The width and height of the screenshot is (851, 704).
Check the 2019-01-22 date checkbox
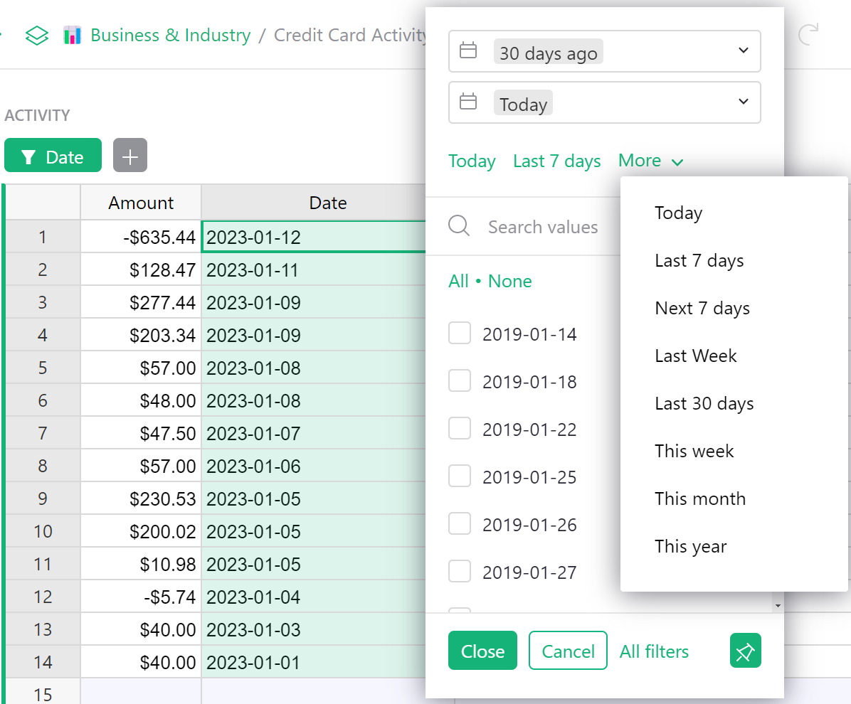(460, 428)
